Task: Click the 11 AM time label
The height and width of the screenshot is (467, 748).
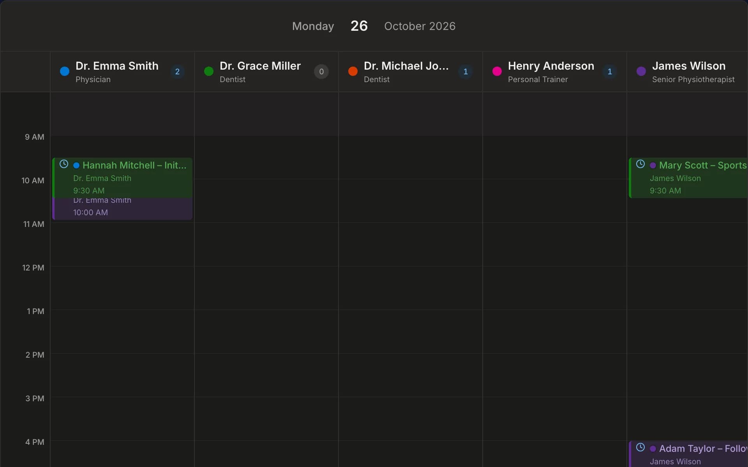Action: [x=34, y=224]
